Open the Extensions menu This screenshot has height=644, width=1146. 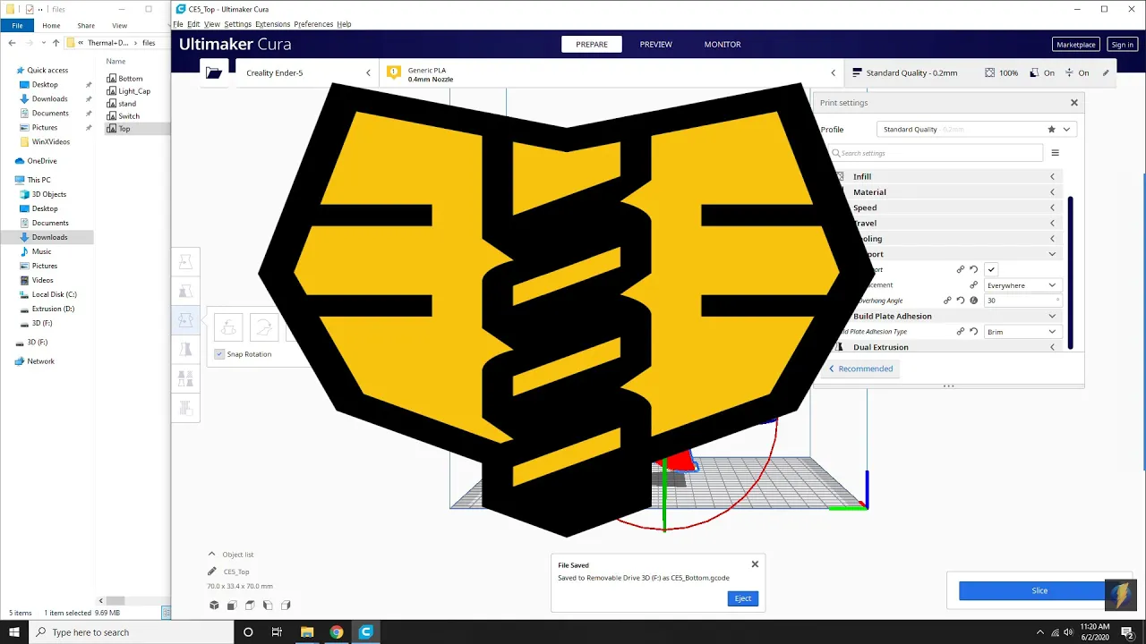coord(272,24)
